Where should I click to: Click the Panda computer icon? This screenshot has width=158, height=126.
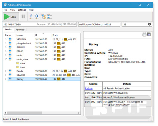point(10,71)
